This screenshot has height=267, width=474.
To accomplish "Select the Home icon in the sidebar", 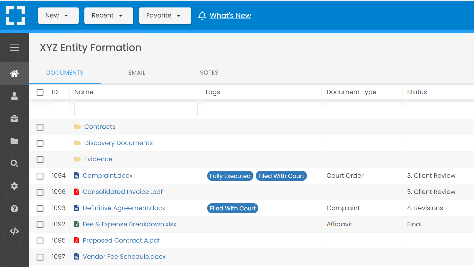I will point(14,73).
